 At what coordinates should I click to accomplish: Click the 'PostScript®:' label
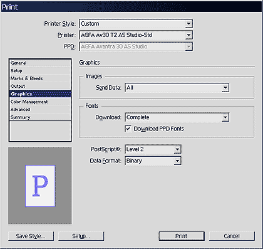pyautogui.click(x=106, y=149)
